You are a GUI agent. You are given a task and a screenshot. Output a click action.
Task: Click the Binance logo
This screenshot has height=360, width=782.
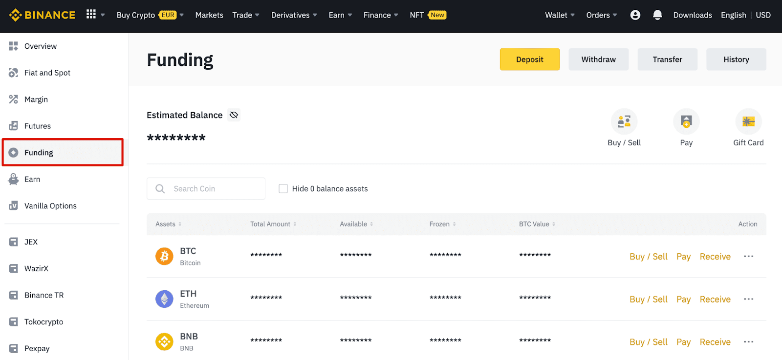(42, 15)
